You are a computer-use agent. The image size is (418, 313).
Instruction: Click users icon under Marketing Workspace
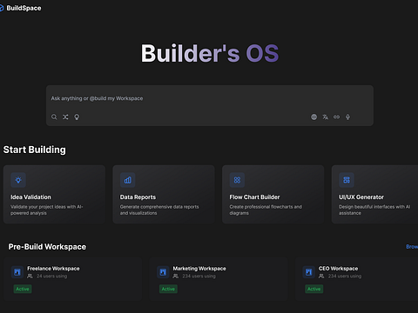click(176, 276)
